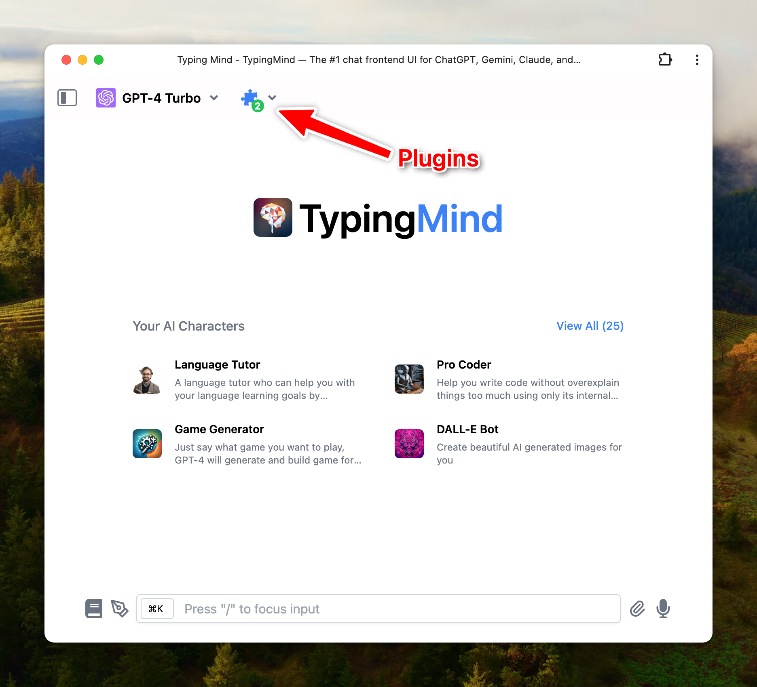This screenshot has height=687, width=757.
Task: Click the DALL-E Bot pink avatar
Action: point(409,444)
